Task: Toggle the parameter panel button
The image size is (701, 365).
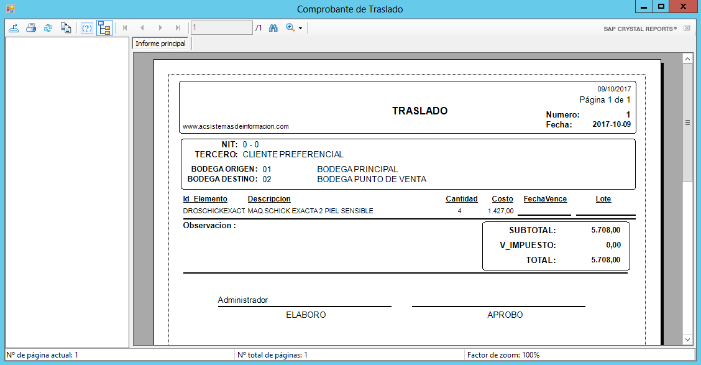Action: coord(87,28)
